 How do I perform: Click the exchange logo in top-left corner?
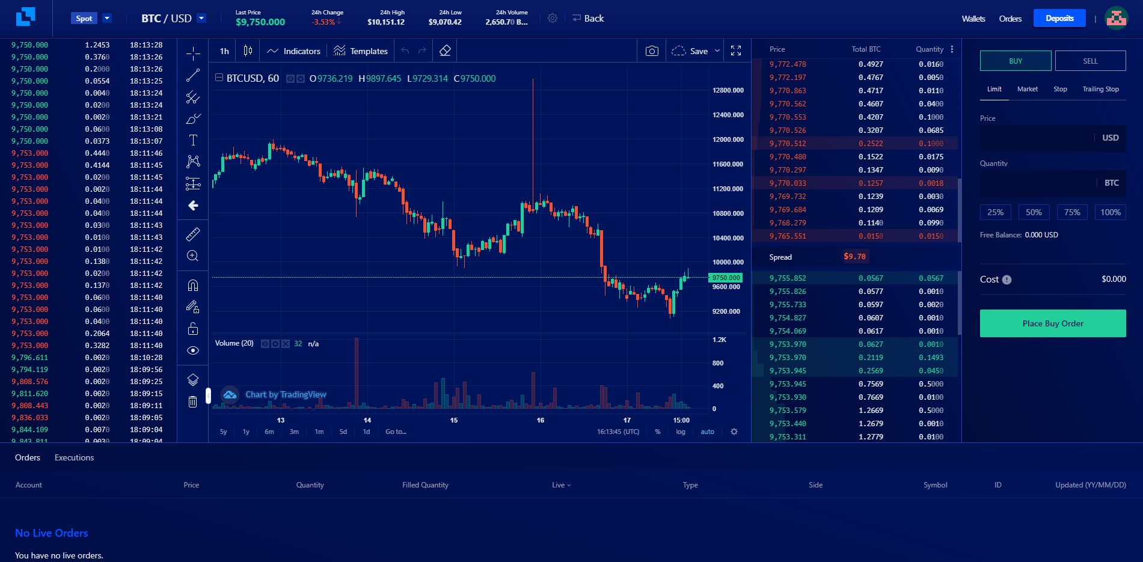25,17
